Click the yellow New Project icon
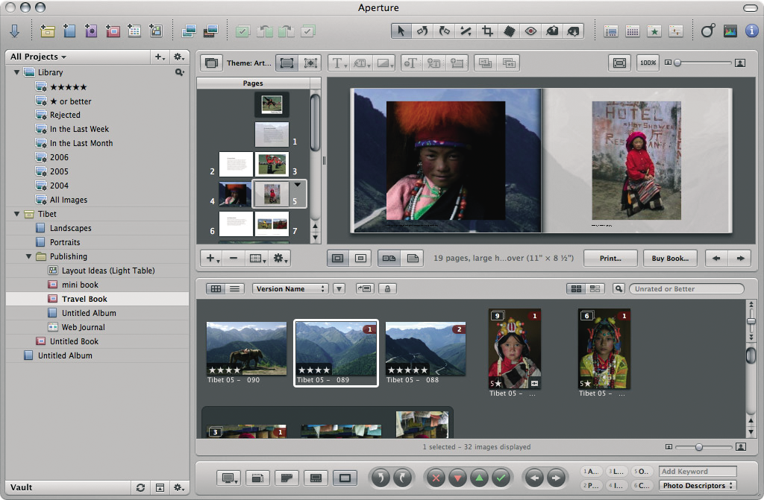This screenshot has width=764, height=500. [x=47, y=31]
